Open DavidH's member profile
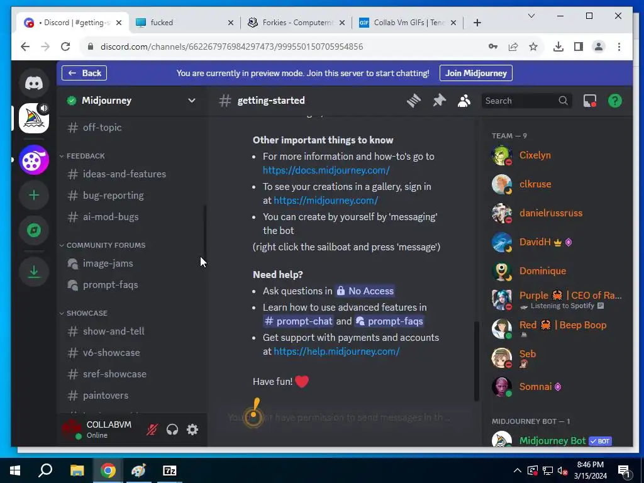The height and width of the screenshot is (483, 644). 558,242
